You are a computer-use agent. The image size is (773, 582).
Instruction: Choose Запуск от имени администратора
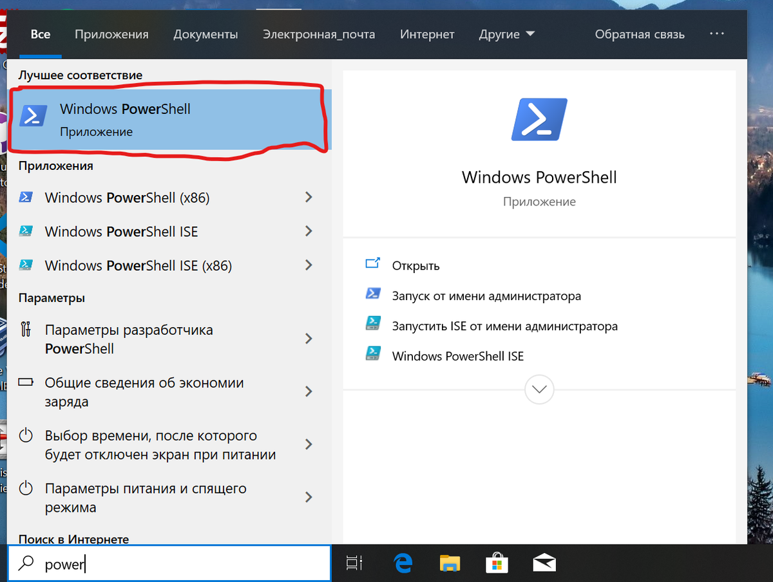[x=486, y=296]
